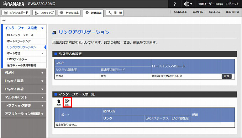Collapse the sidebar with double-arrow icon

[4, 20]
